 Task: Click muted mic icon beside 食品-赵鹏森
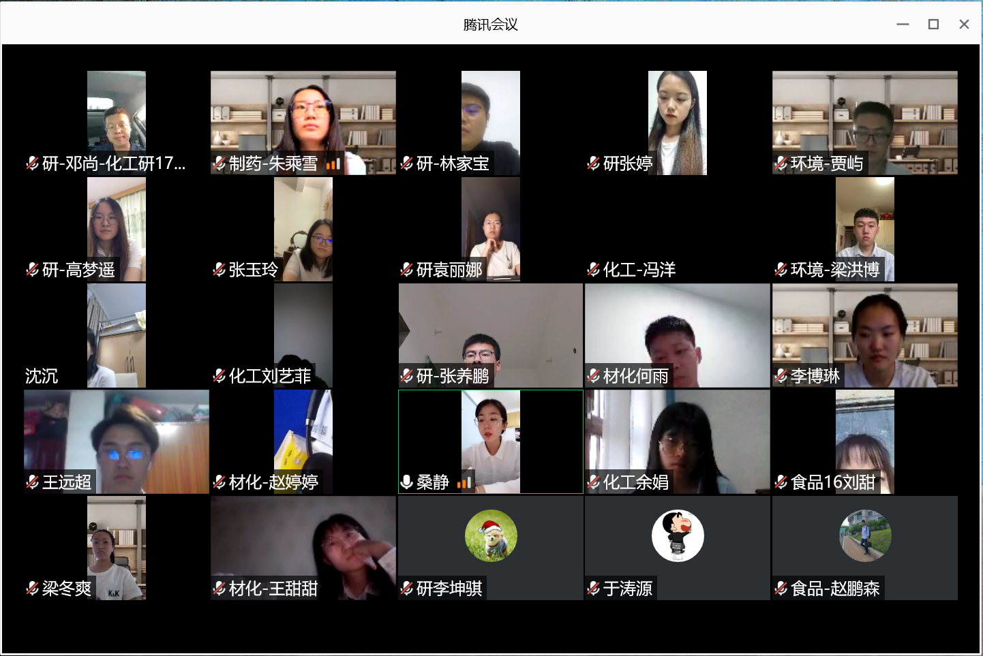[781, 589]
